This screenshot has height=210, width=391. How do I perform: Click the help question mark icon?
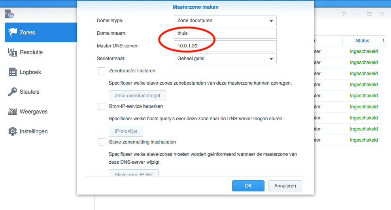click(344, 14)
